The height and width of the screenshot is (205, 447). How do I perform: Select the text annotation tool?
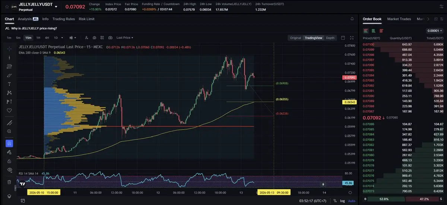[x=9, y=84]
